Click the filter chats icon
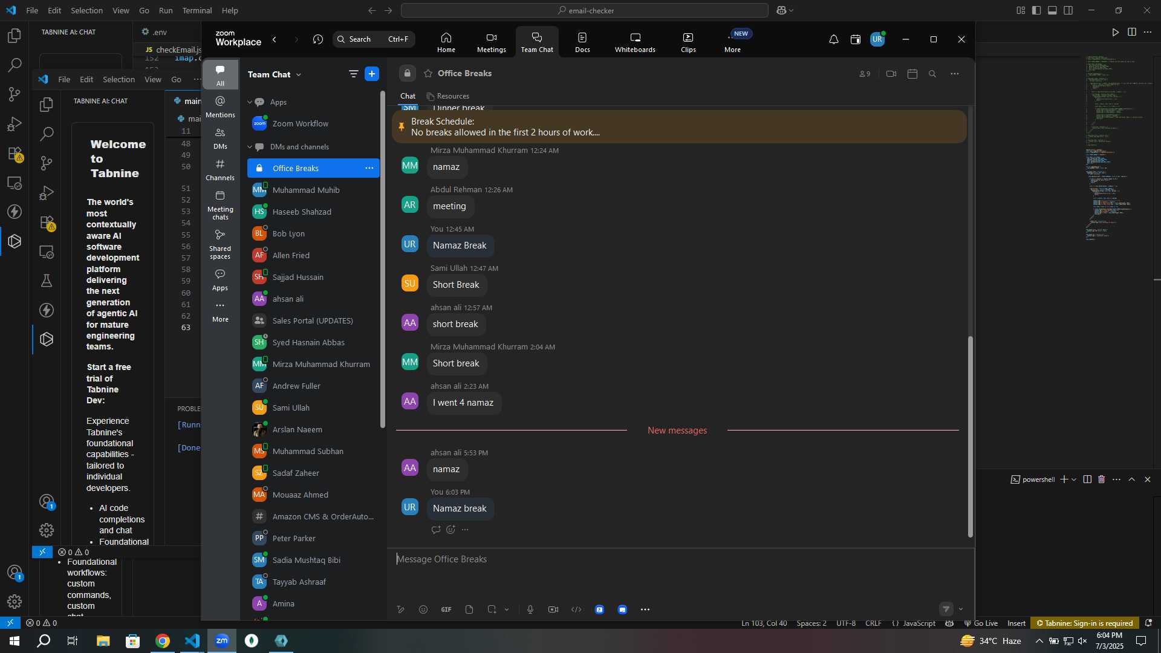This screenshot has height=653, width=1161. (353, 74)
